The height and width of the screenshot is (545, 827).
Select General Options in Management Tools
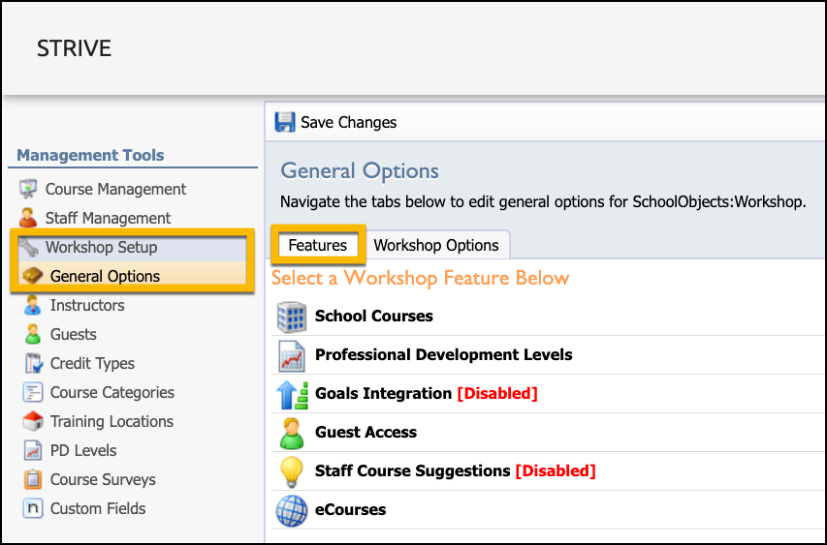click(x=105, y=276)
